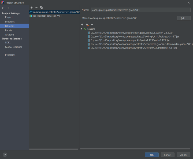Click the jar icon for gson-2.8.5.jar
This screenshot has height=159, width=193.
88,33
